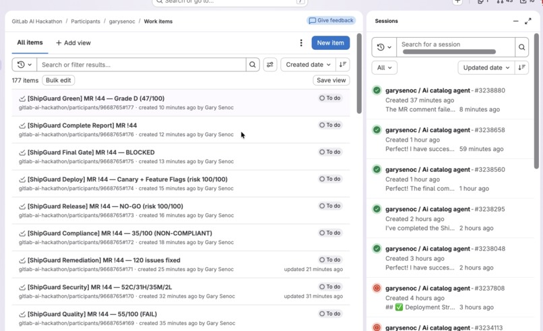Expand the Sessions panel to fullscreen
The height and width of the screenshot is (331, 543).
coord(528,21)
